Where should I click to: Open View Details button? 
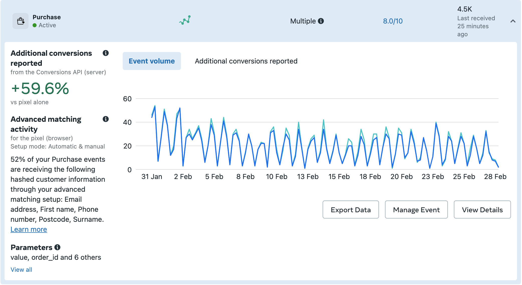(482, 209)
